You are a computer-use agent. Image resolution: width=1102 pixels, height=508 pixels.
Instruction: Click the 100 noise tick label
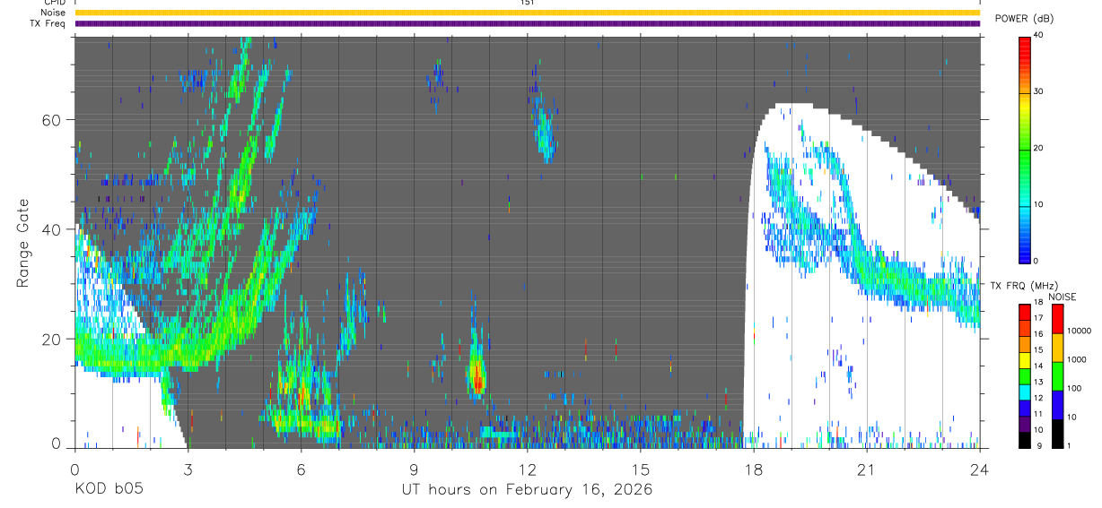click(x=1073, y=389)
